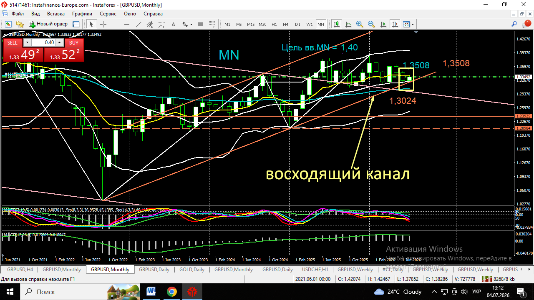This screenshot has height=300, width=534.
Task: Pick the Horizontal Line drawing tool
Action: 127,24
